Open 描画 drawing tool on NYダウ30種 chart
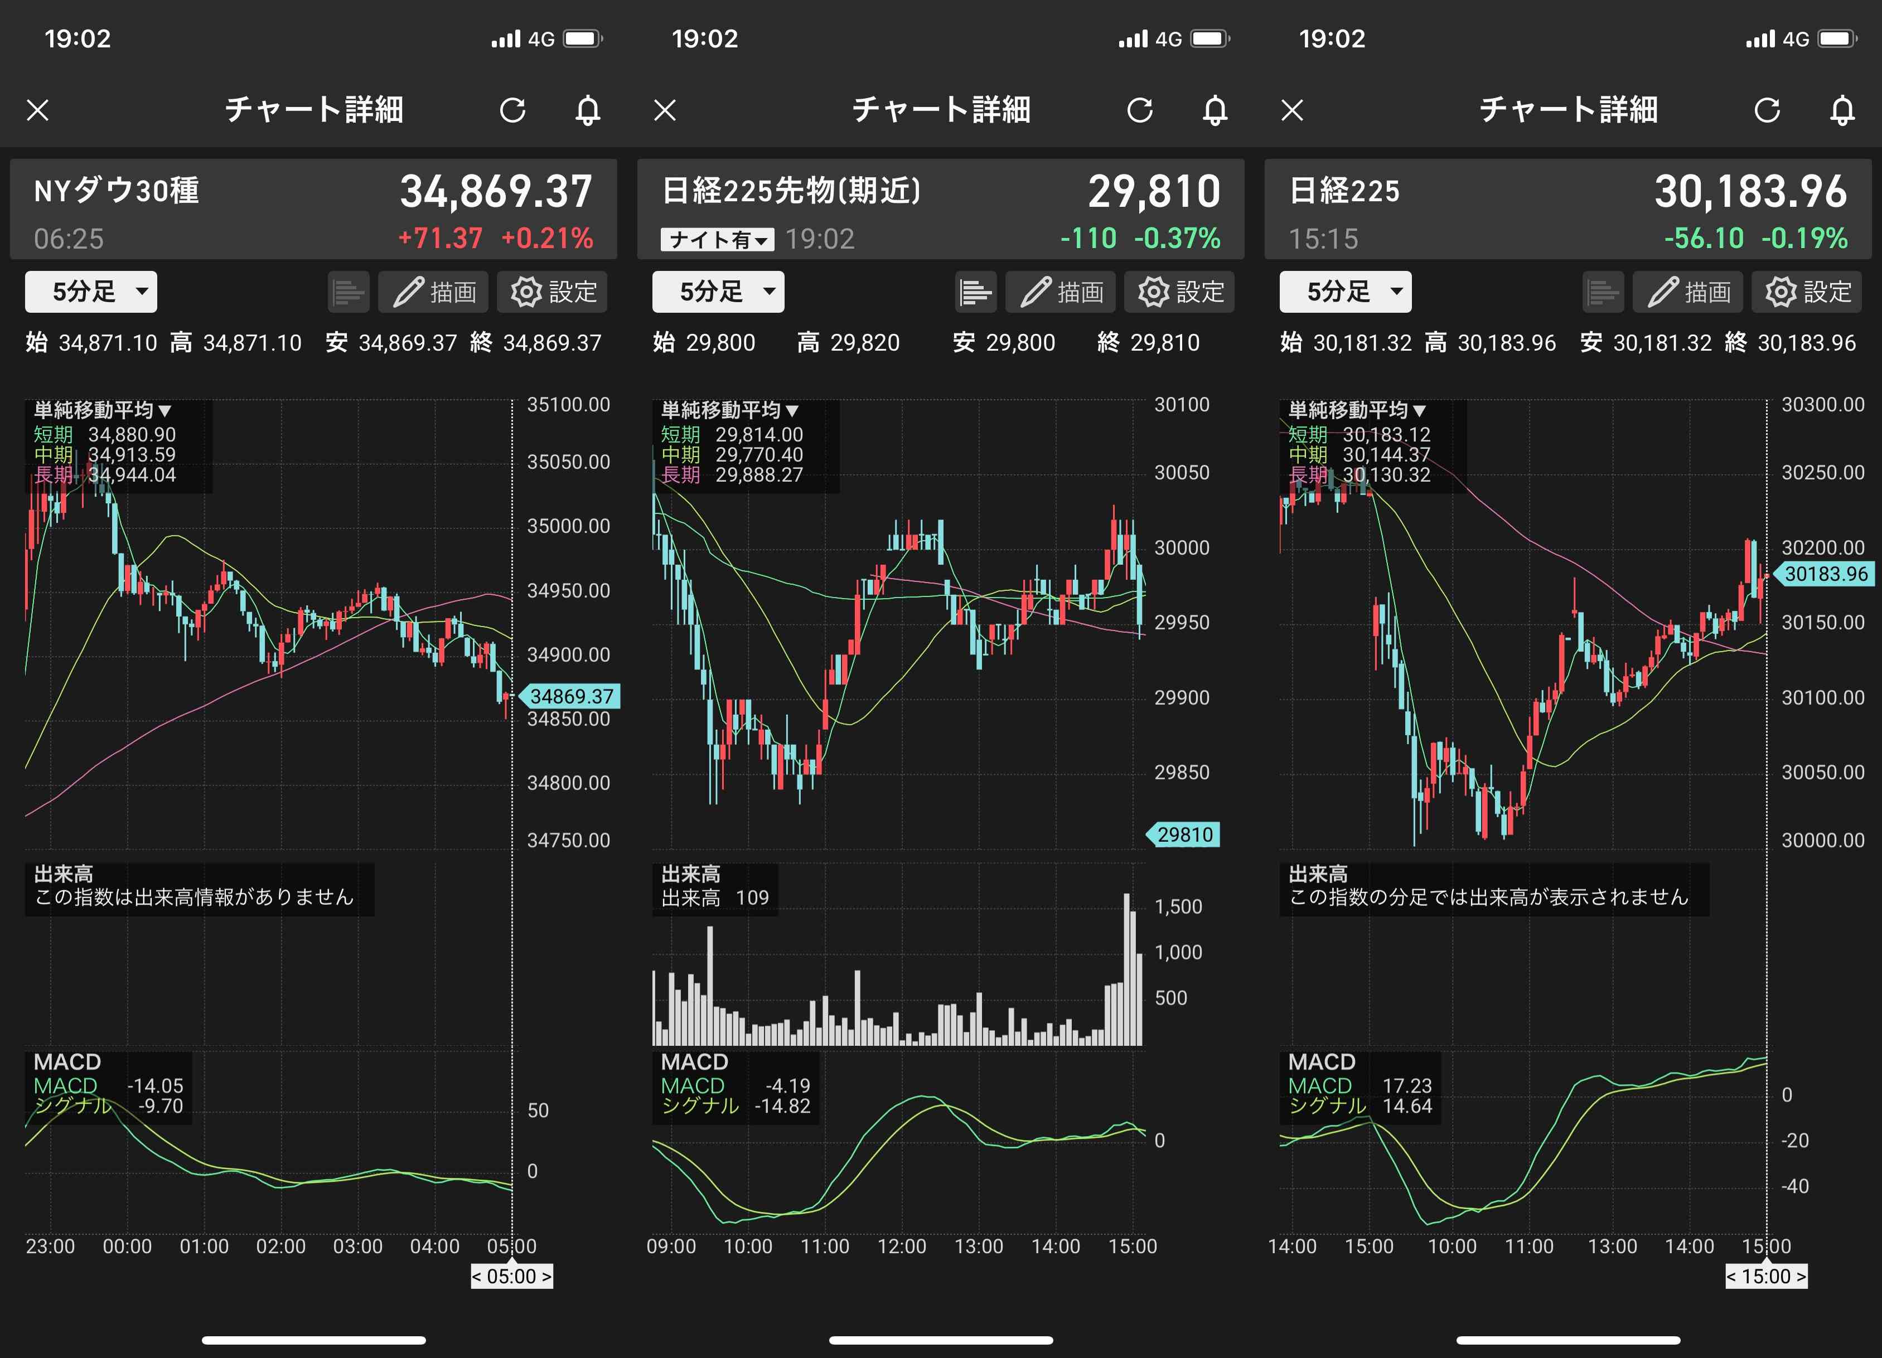The image size is (1882, 1358). (x=433, y=292)
